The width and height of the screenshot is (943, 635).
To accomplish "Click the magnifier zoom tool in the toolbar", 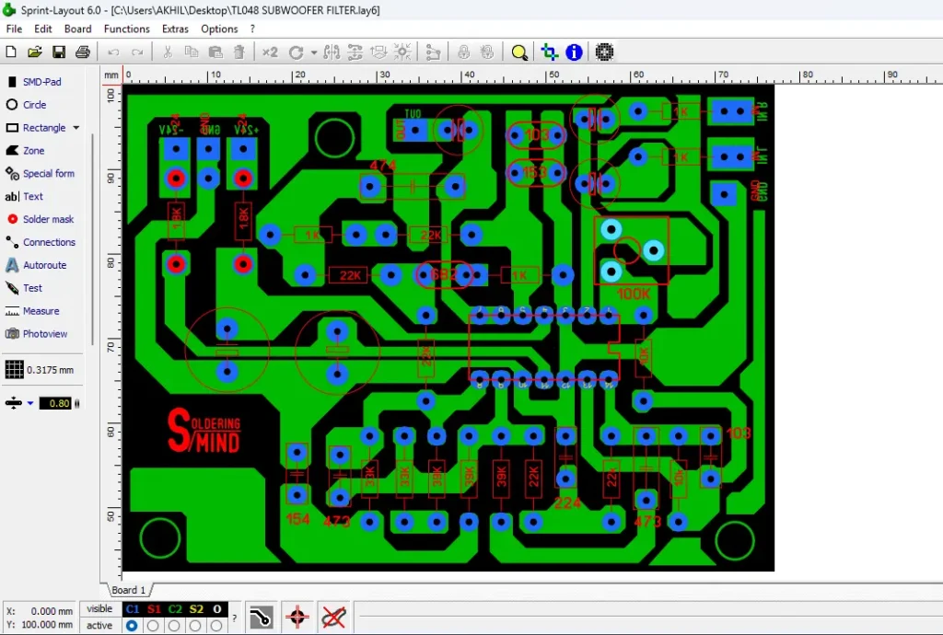I will [519, 52].
